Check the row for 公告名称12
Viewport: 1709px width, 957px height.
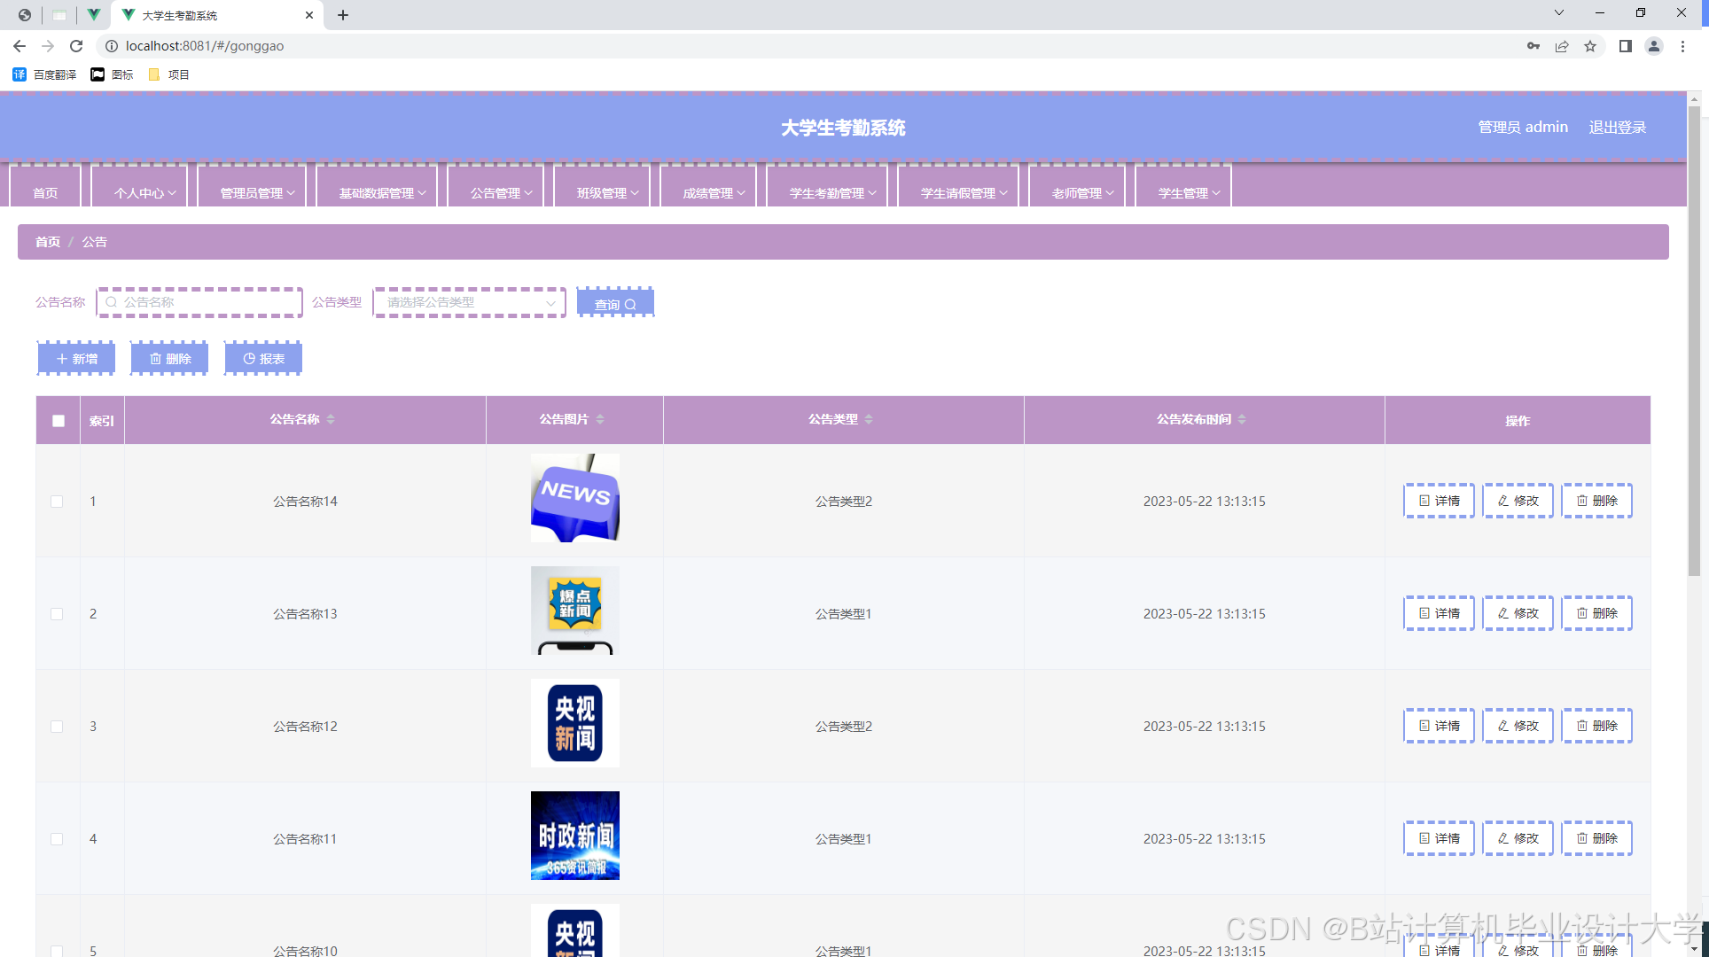click(x=57, y=727)
